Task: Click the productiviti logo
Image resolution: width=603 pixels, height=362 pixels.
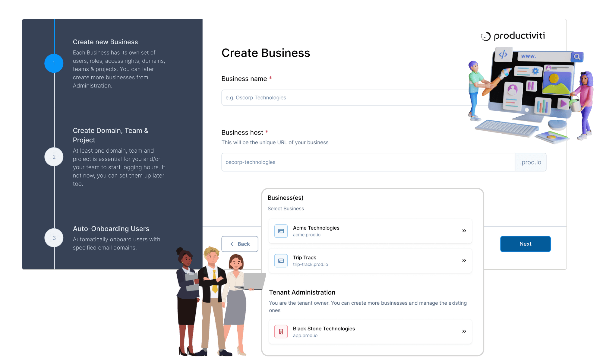Action: pos(513,36)
